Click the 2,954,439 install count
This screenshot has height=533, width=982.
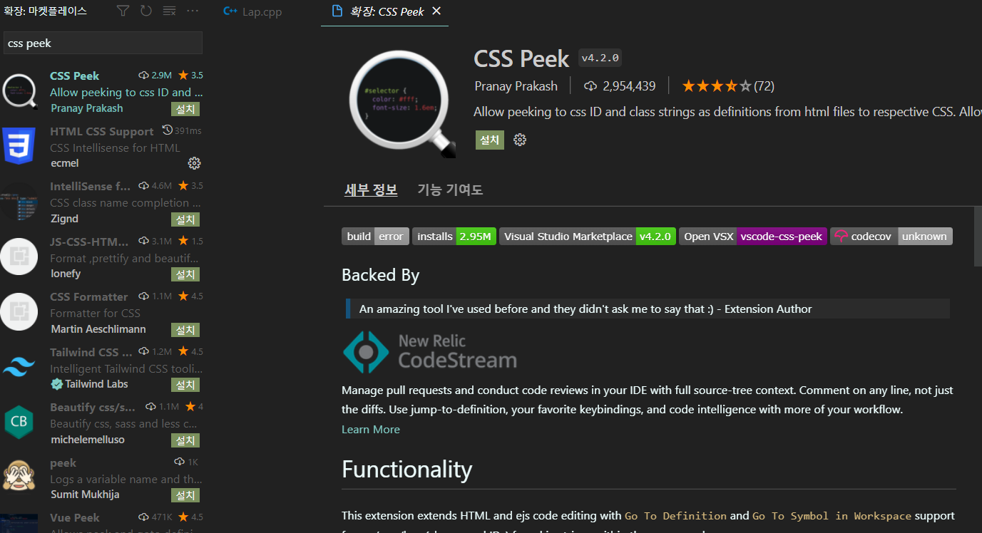(620, 86)
